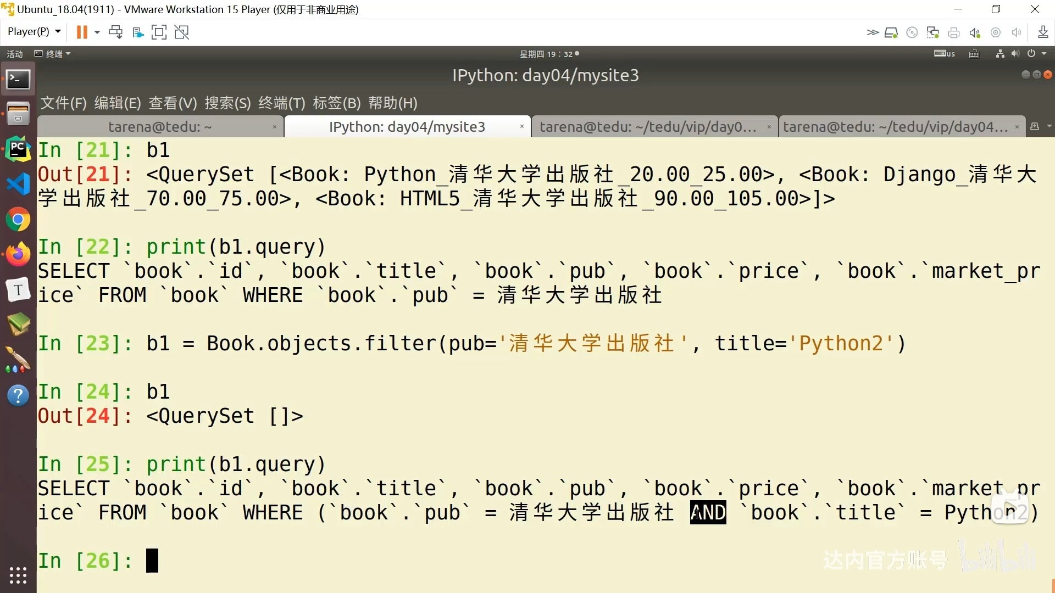Toggle VMware full screen mode
The height and width of the screenshot is (593, 1055).
click(x=159, y=32)
